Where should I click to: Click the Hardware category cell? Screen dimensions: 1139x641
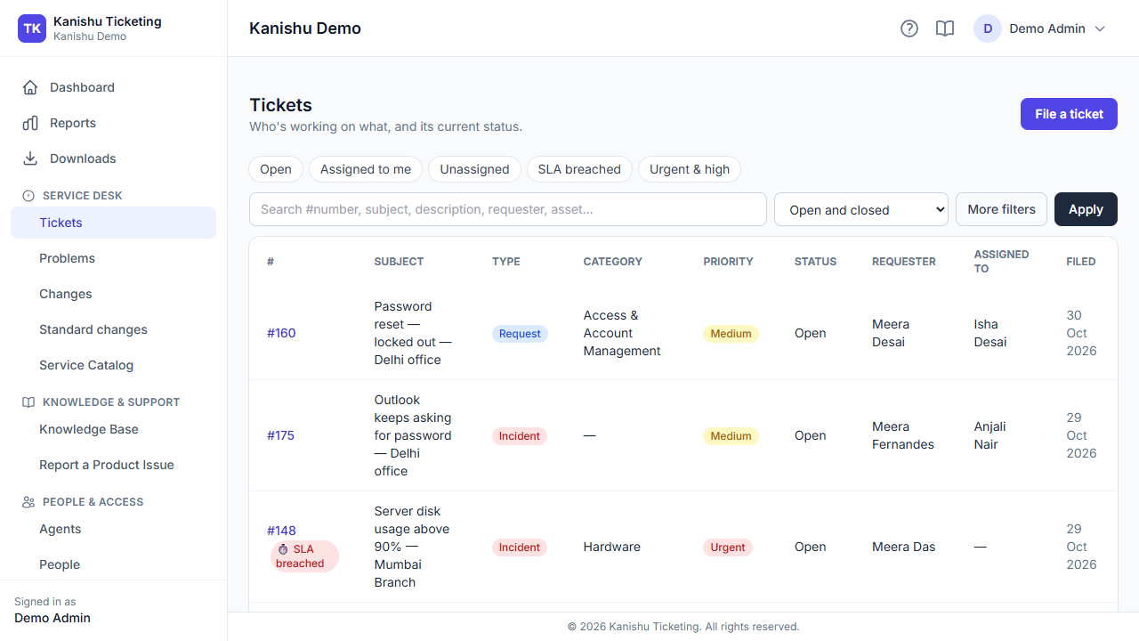click(x=612, y=547)
